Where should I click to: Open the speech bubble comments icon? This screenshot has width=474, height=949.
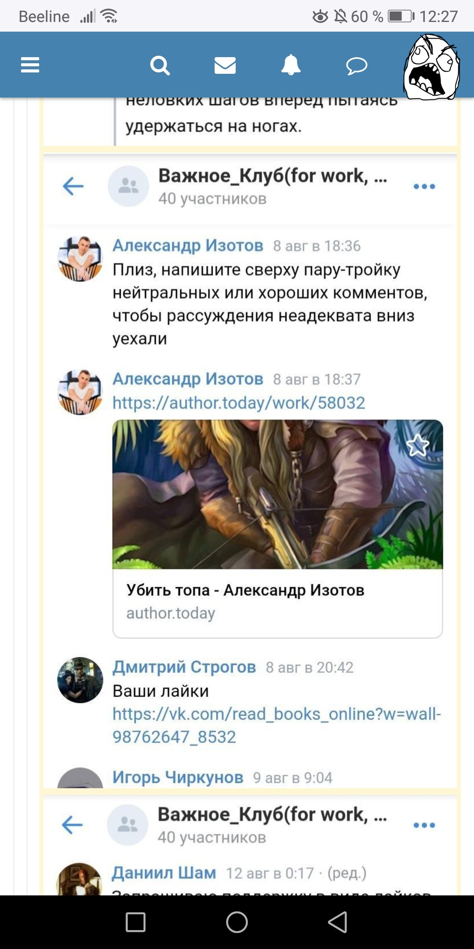[356, 66]
